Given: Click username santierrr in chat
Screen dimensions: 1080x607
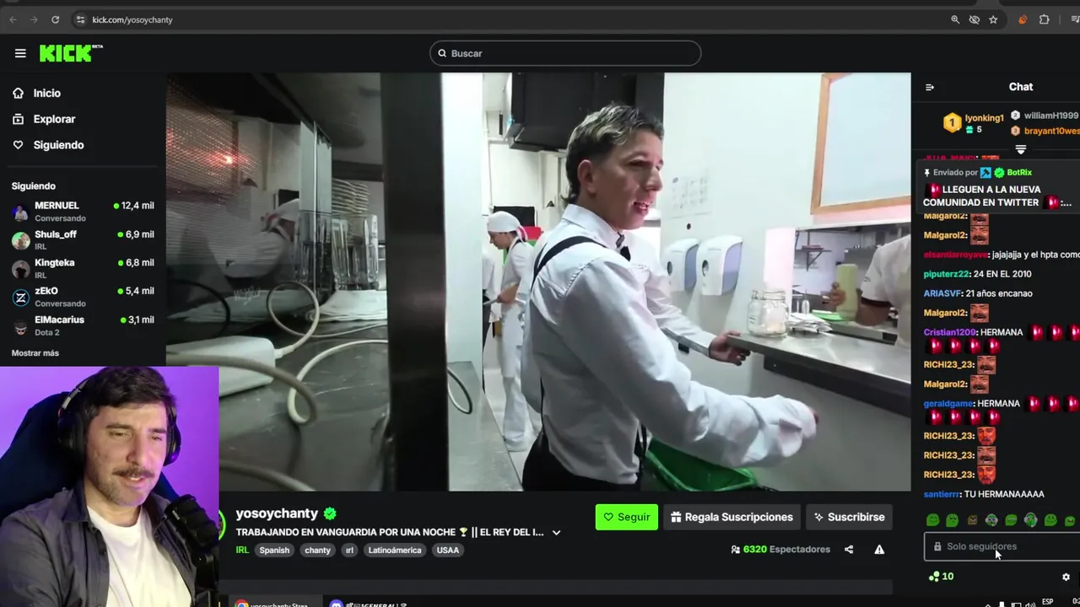Looking at the screenshot, I should pyautogui.click(x=942, y=494).
